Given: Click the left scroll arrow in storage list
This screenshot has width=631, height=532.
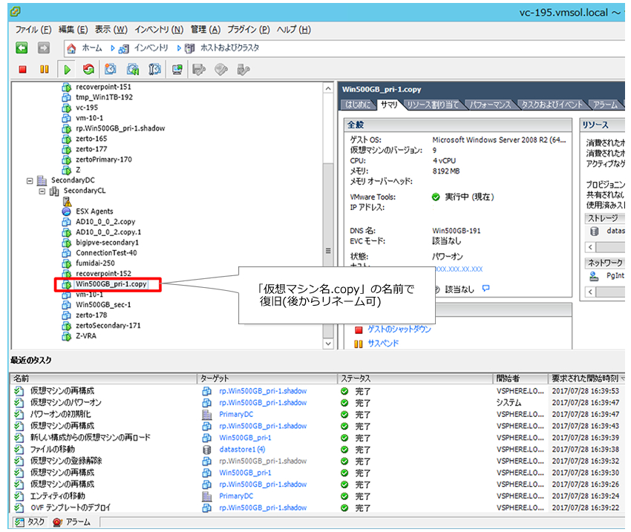Looking at the screenshot, I should click(x=590, y=247).
